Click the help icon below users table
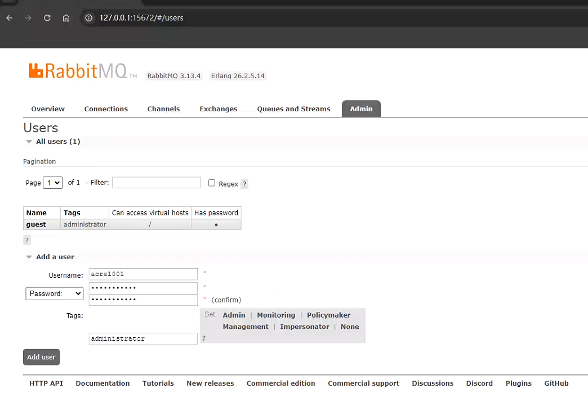The height and width of the screenshot is (407, 588). point(26,240)
